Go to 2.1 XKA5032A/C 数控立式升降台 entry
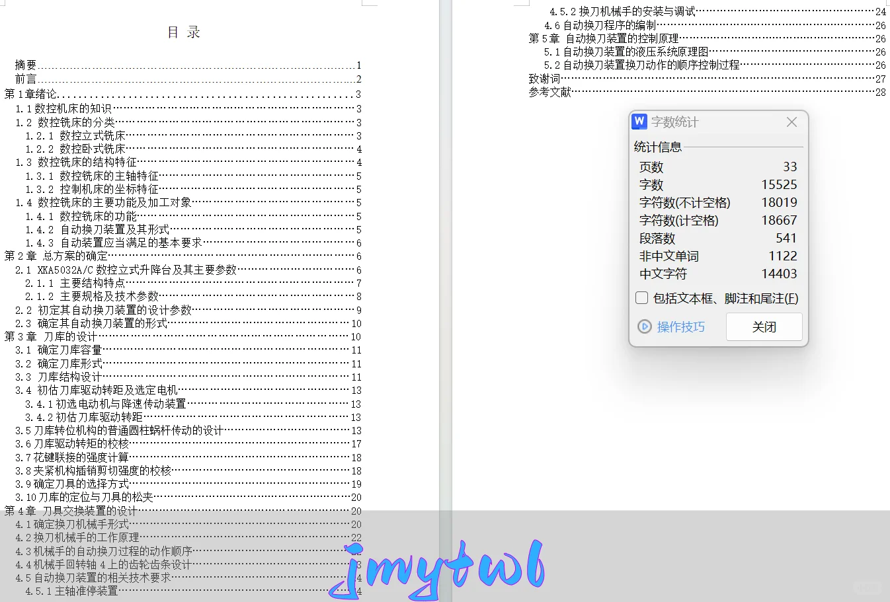Image resolution: width=890 pixels, height=602 pixels. [x=188, y=270]
